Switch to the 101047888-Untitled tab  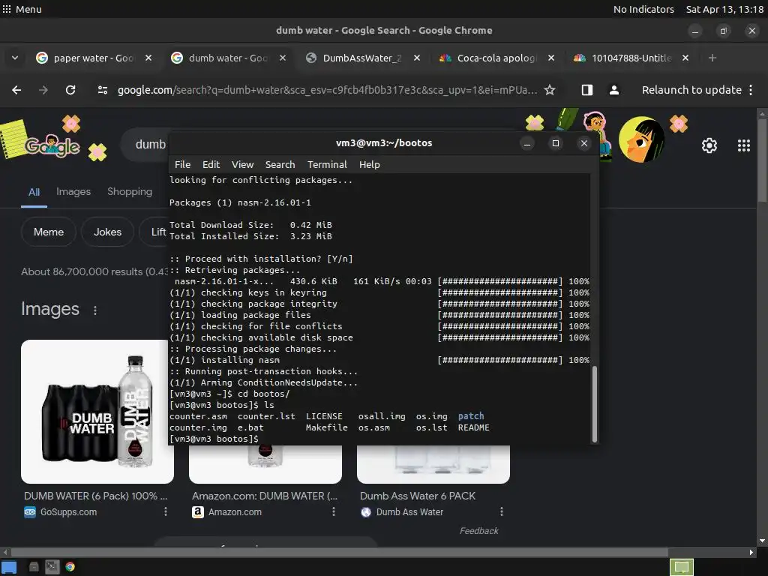point(629,58)
